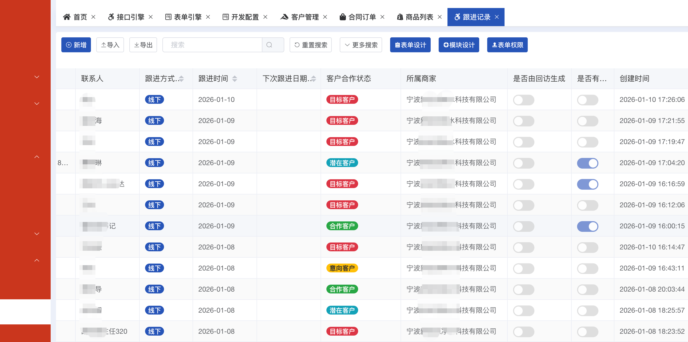The image size is (688, 342).
Task: Close the 首页 tab with its X
Action: [x=93, y=17]
